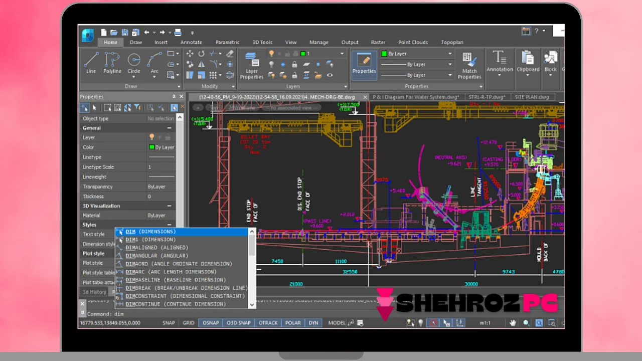Collapse the General section in Properties
This screenshot has height=361, width=642.
tap(169, 128)
